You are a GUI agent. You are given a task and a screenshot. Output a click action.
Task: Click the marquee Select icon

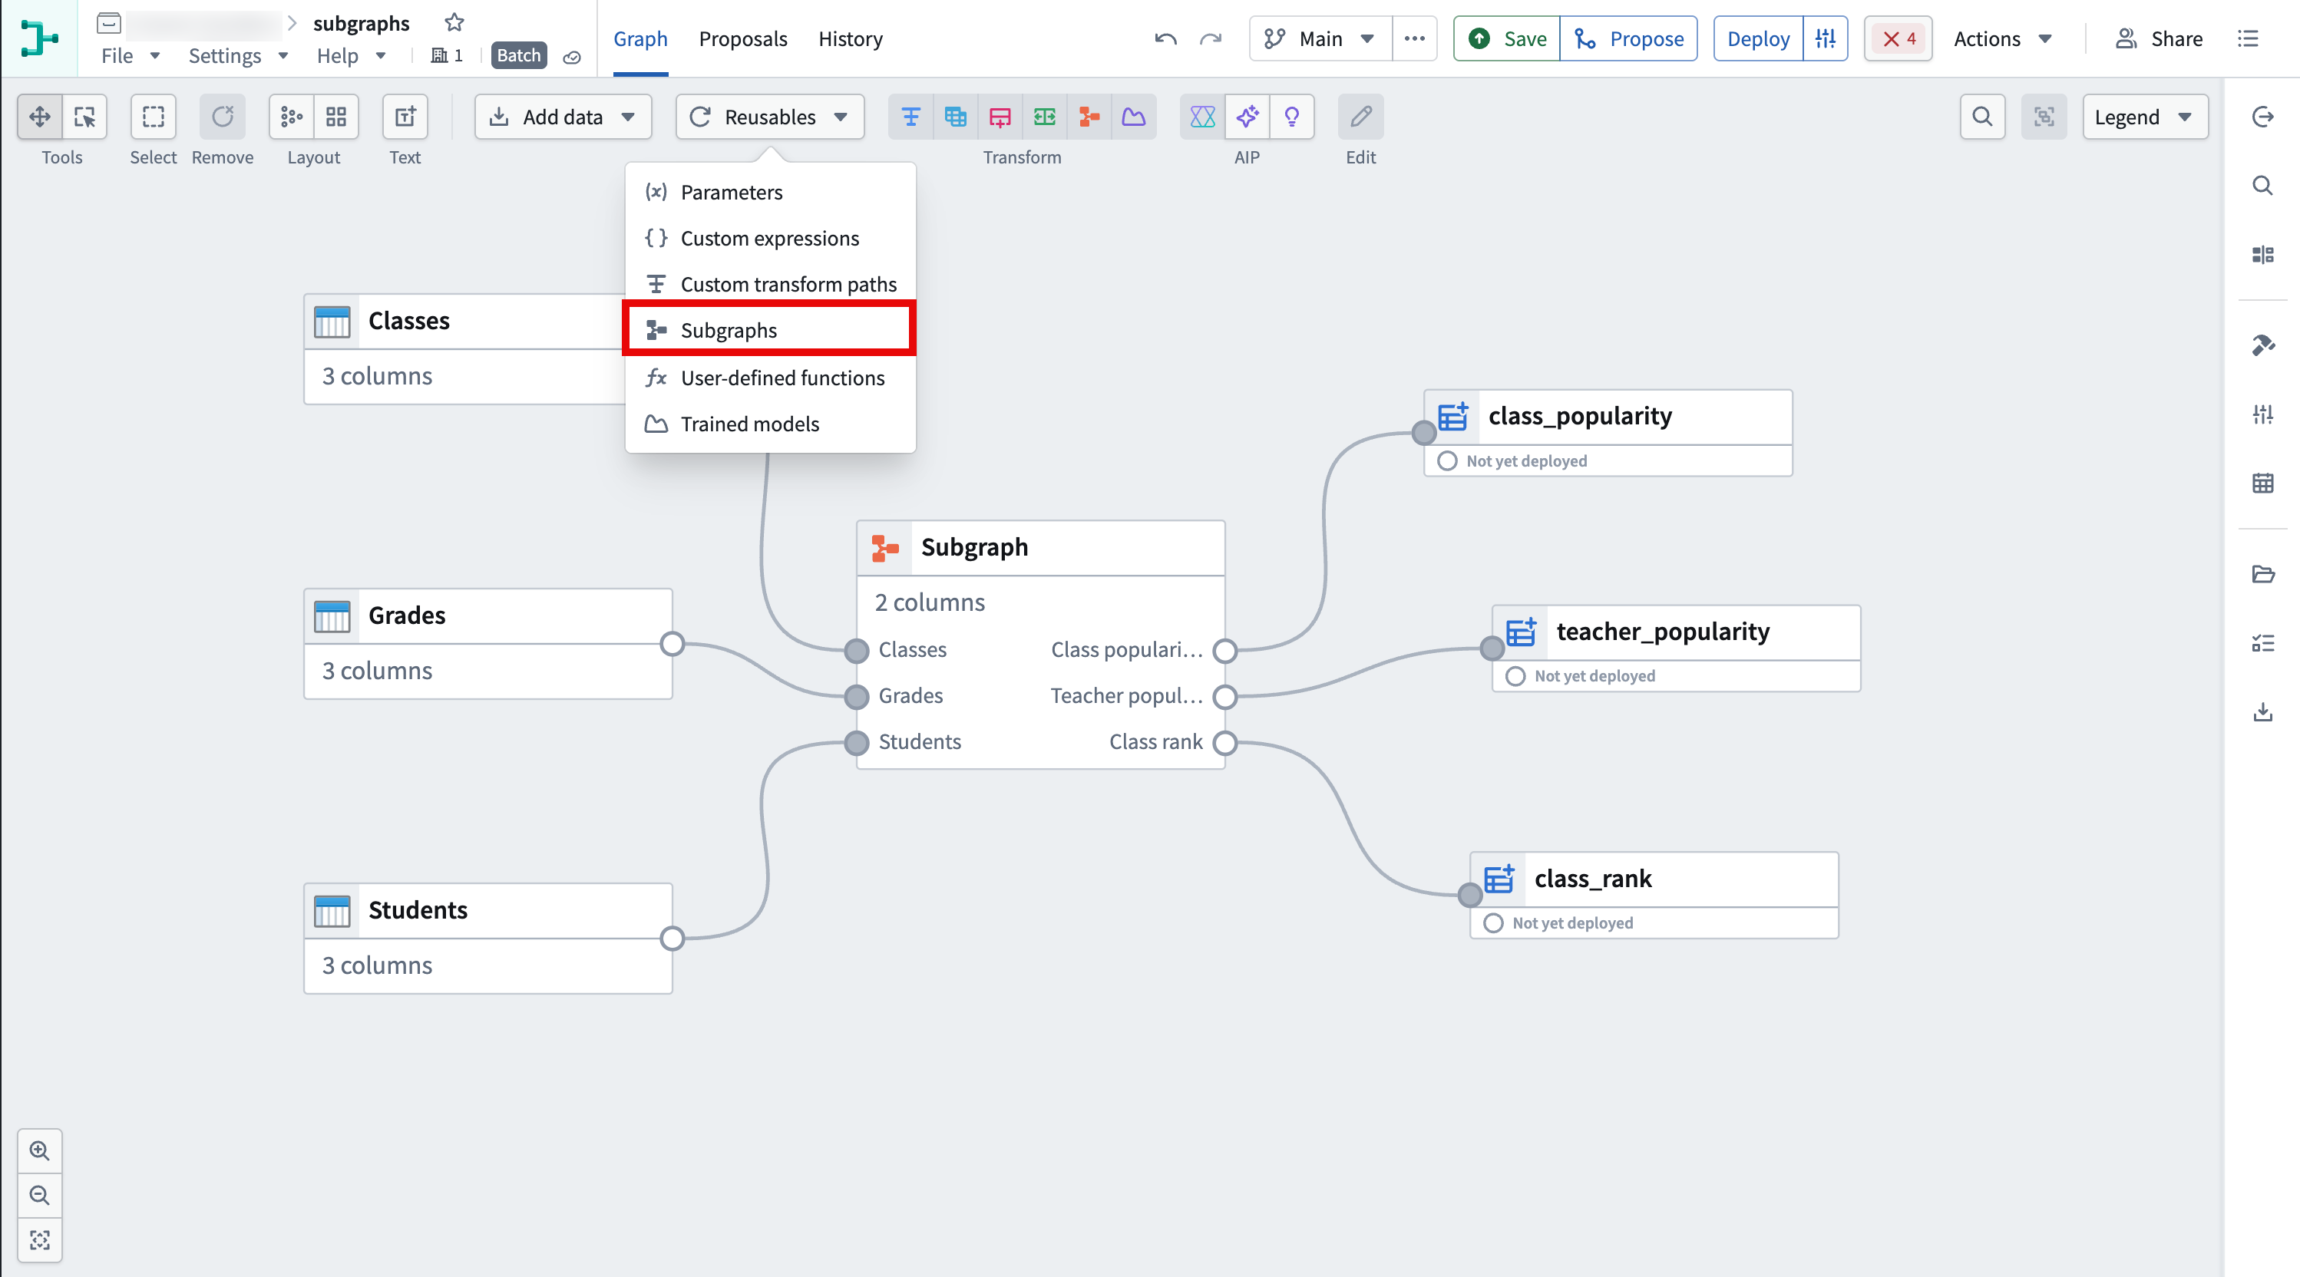click(x=154, y=117)
